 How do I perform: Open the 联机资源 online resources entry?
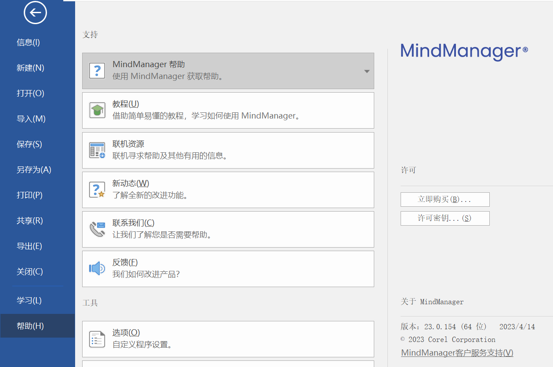228,150
